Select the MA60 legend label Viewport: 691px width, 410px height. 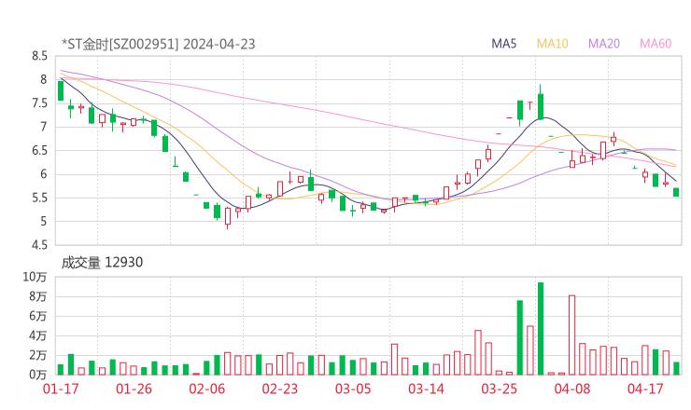point(656,44)
